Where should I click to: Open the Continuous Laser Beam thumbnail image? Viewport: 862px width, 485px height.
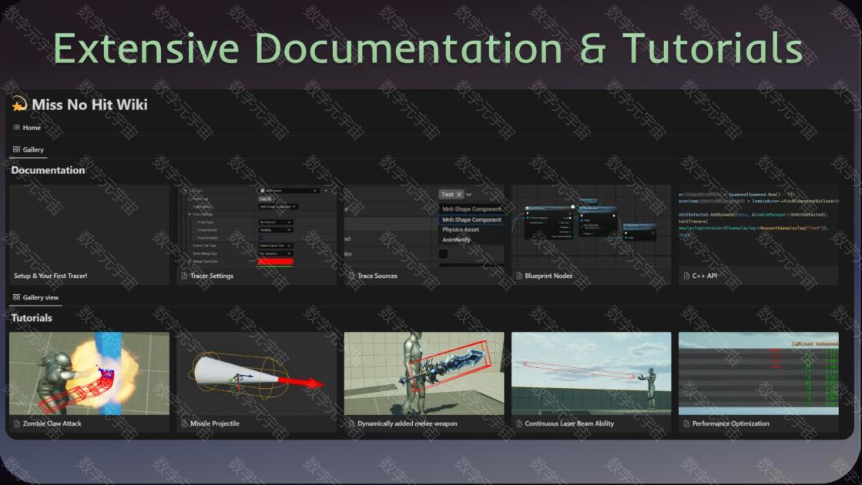click(x=591, y=373)
